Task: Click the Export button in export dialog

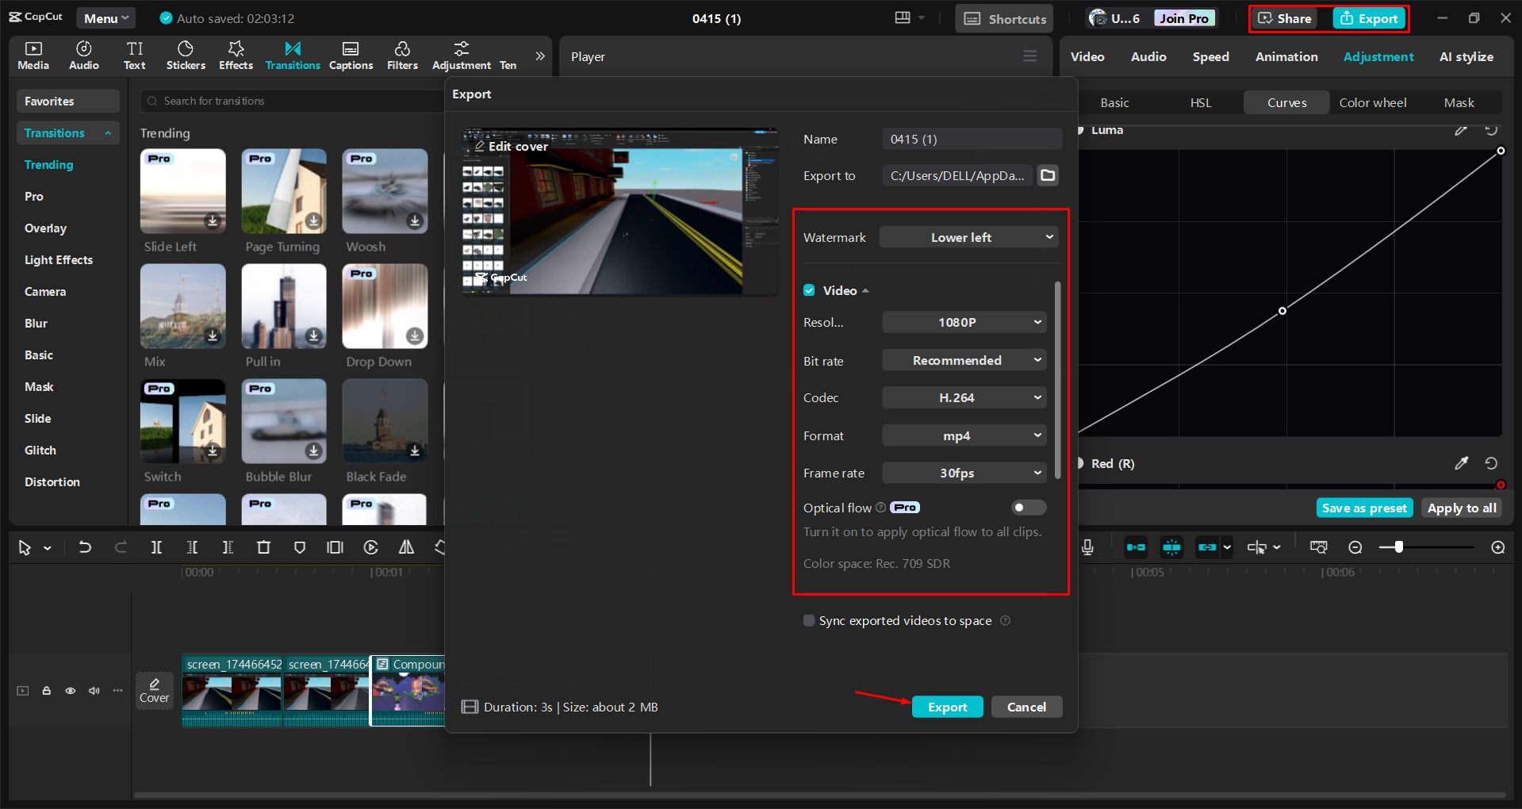Action: click(947, 707)
